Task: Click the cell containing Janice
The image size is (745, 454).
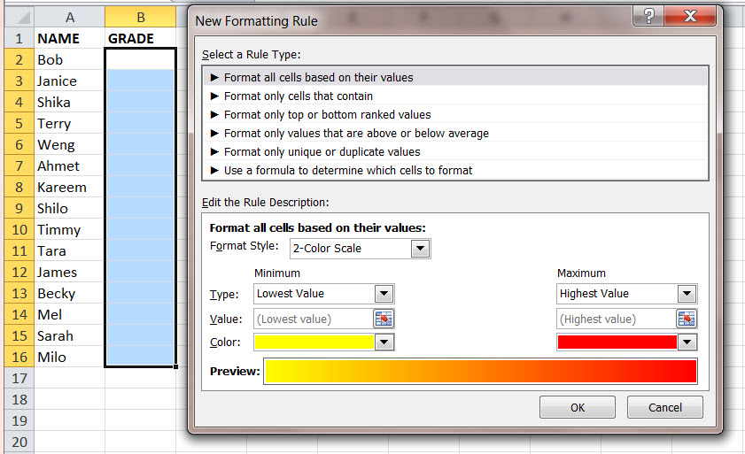Action: (x=69, y=81)
